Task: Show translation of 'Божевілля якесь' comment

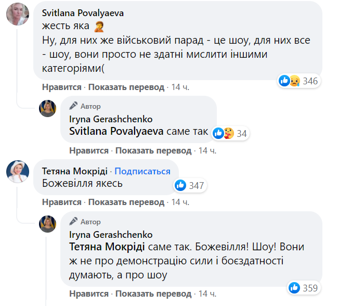Action: click(x=127, y=202)
